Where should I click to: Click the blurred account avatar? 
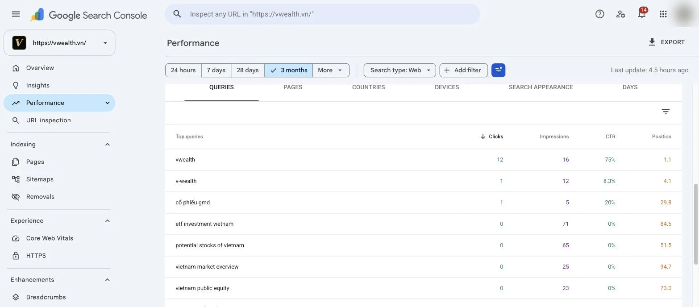click(685, 14)
